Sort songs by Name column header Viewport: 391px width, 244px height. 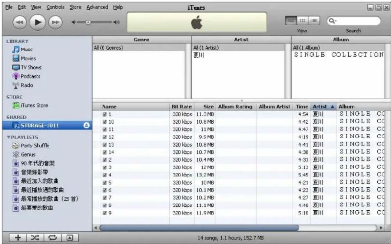pyautogui.click(x=135, y=106)
